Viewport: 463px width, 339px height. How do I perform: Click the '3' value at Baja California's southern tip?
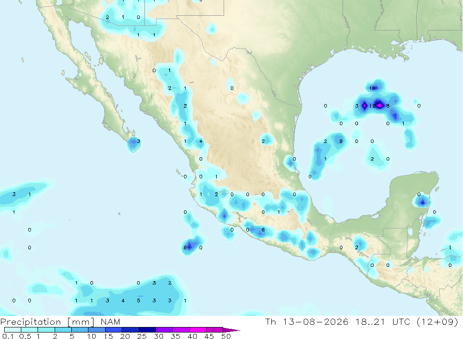point(138,141)
